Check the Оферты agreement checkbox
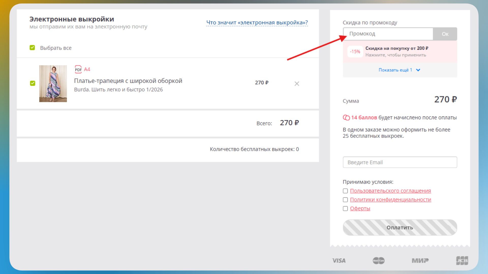 [345, 209]
